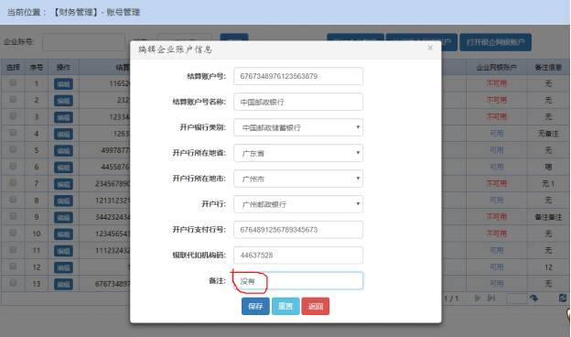
Task: Click 不可用 status in row 7
Action: [496, 184]
